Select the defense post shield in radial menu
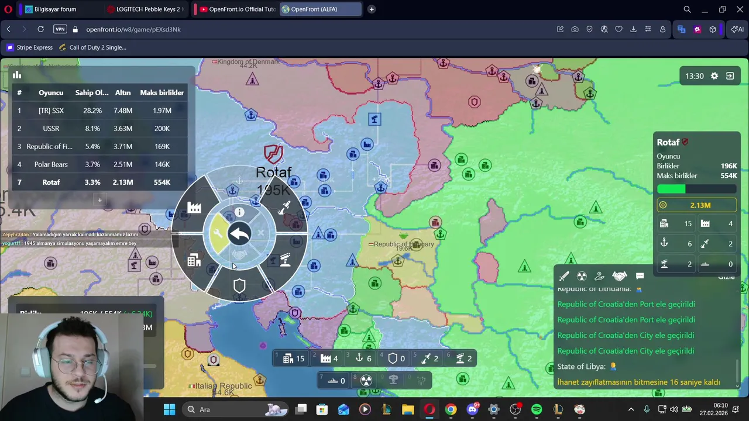The image size is (749, 421). pyautogui.click(x=239, y=286)
